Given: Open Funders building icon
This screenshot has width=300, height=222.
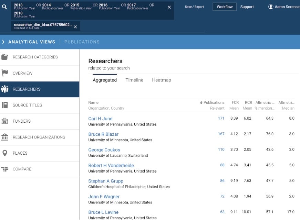Looking at the screenshot, I should (5, 121).
